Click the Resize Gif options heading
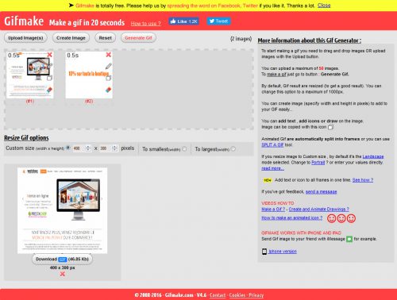 pyautogui.click(x=26, y=138)
